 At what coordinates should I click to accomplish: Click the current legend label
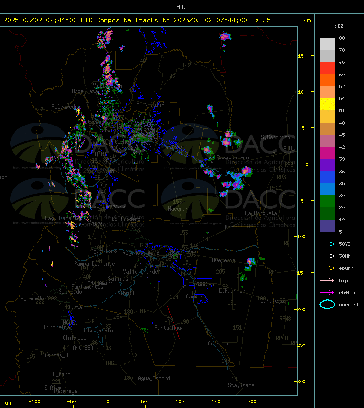point(349,304)
